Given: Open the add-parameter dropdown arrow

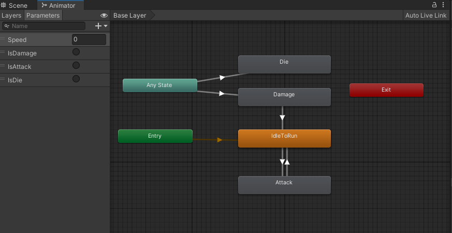Looking at the screenshot, I should pos(106,26).
